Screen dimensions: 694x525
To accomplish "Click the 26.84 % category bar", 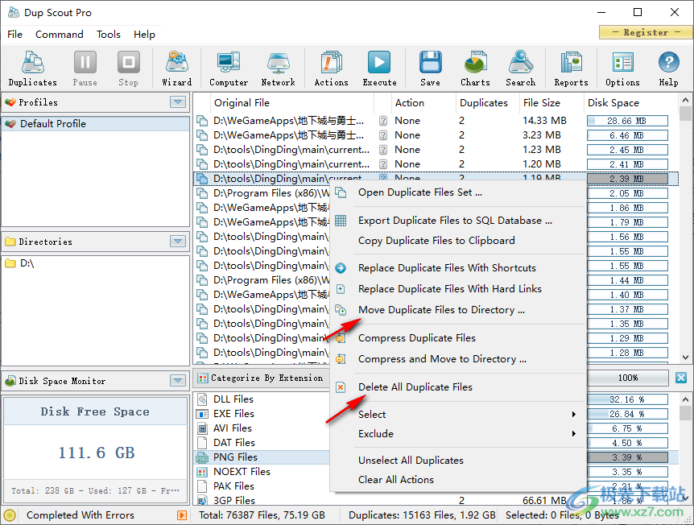I will point(627,415).
